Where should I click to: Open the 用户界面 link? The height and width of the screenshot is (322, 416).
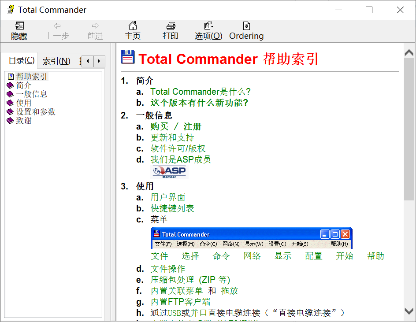tap(167, 197)
